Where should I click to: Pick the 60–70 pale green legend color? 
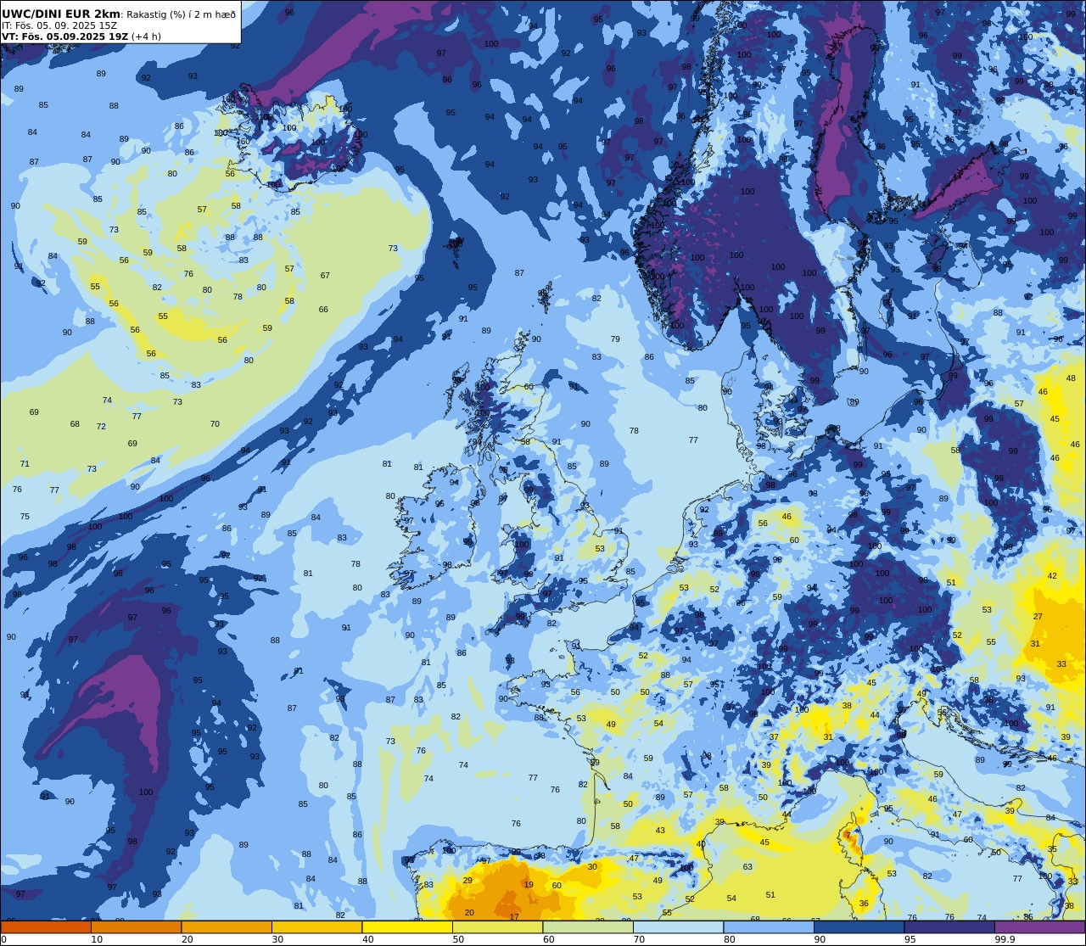pos(588,926)
